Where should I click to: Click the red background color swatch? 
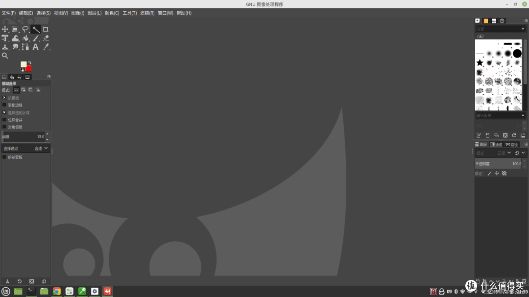click(29, 68)
